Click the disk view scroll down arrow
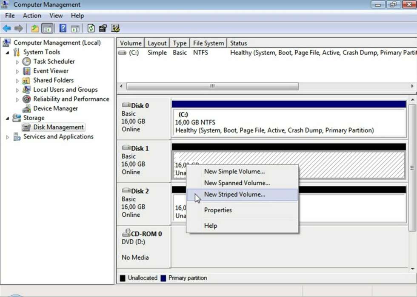This screenshot has height=297, width=417. (412, 269)
